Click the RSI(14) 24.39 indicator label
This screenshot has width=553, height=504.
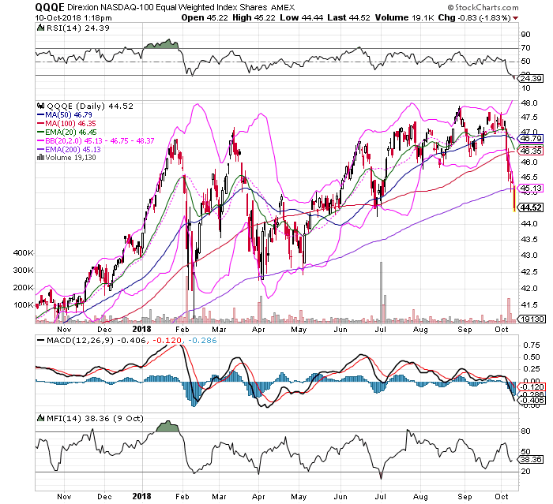tap(78, 28)
